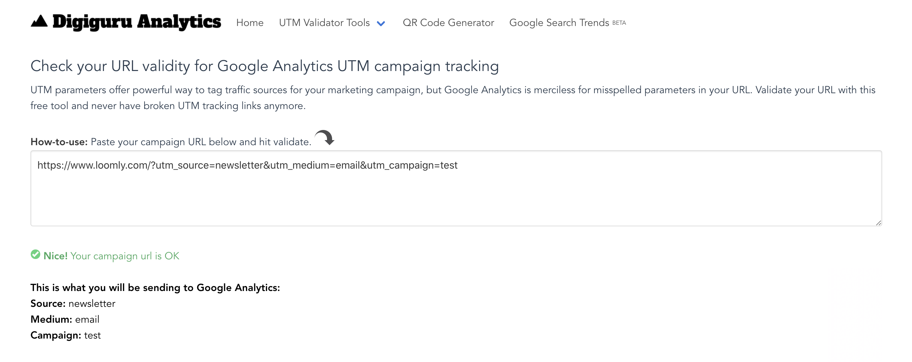Open the QR Code Generator page
This screenshot has width=912, height=362.
[x=448, y=23]
